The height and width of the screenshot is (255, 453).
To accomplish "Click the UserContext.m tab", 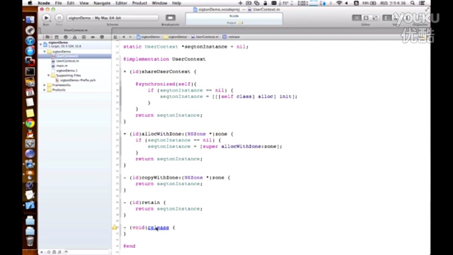I will click(x=76, y=30).
